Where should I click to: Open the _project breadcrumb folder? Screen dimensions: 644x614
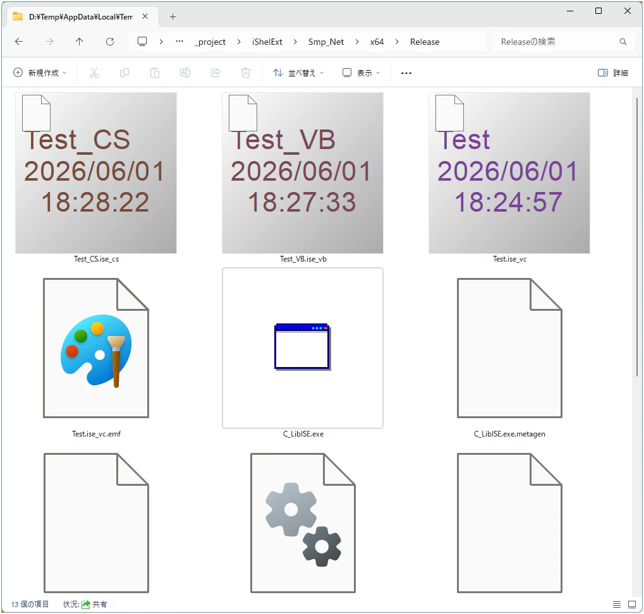[210, 42]
